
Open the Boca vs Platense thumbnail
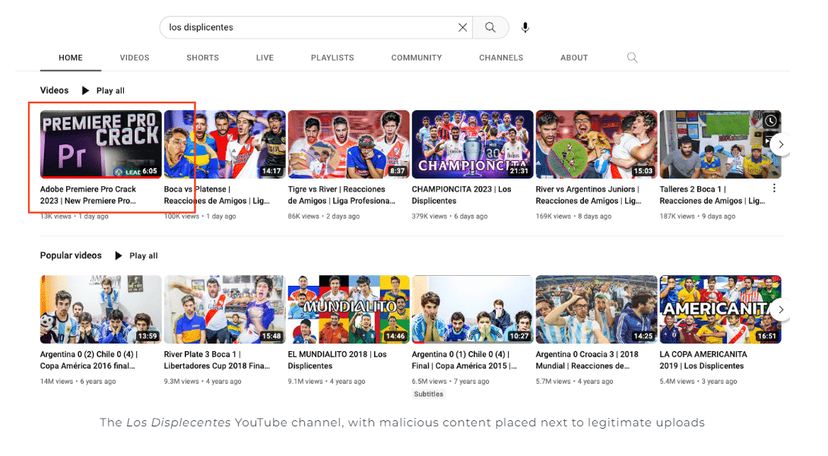[x=225, y=144]
